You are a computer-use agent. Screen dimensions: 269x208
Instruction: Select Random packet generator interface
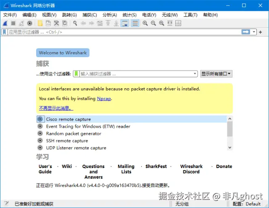tap(132, 134)
